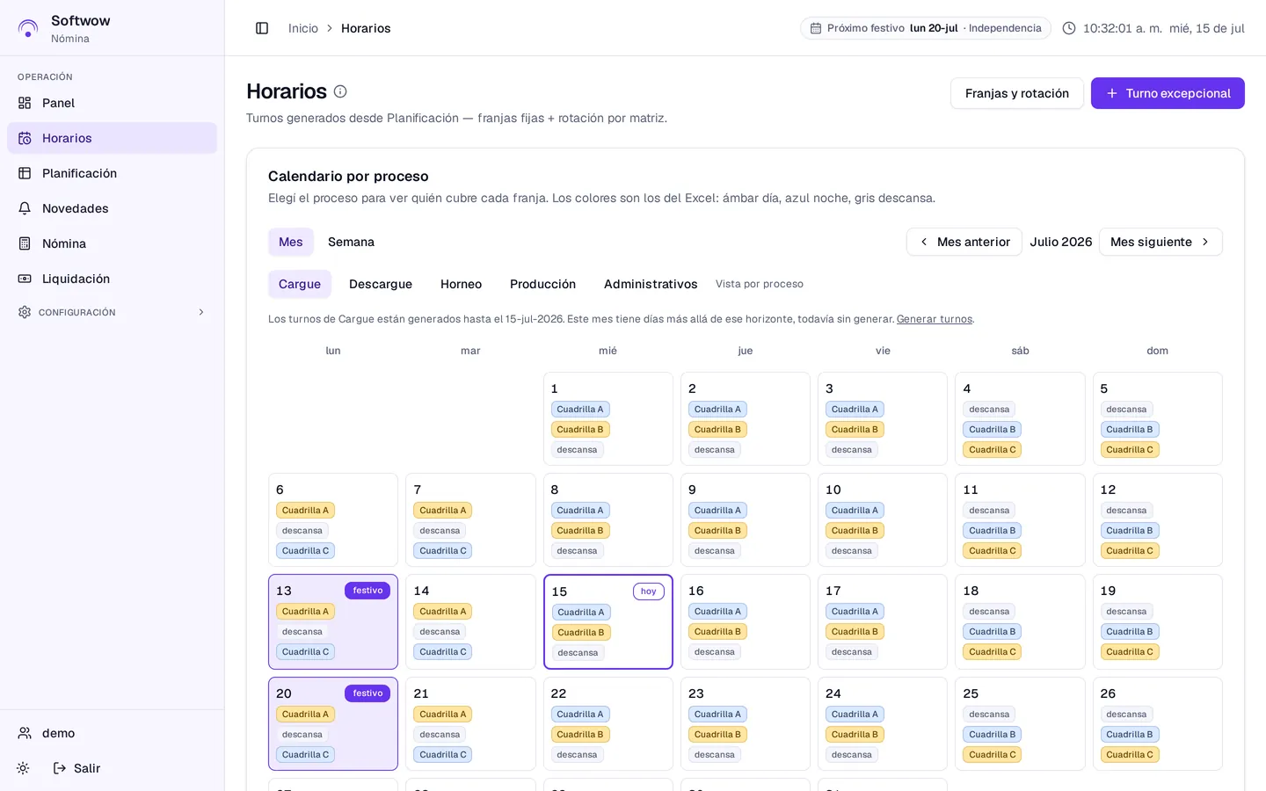
Task: Open Planificación from the sidebar
Action: pyautogui.click(x=112, y=173)
